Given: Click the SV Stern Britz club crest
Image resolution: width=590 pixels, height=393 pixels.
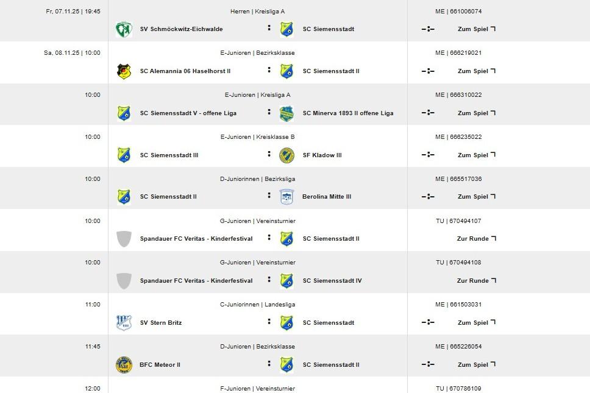Looking at the screenshot, I should click(x=124, y=323).
